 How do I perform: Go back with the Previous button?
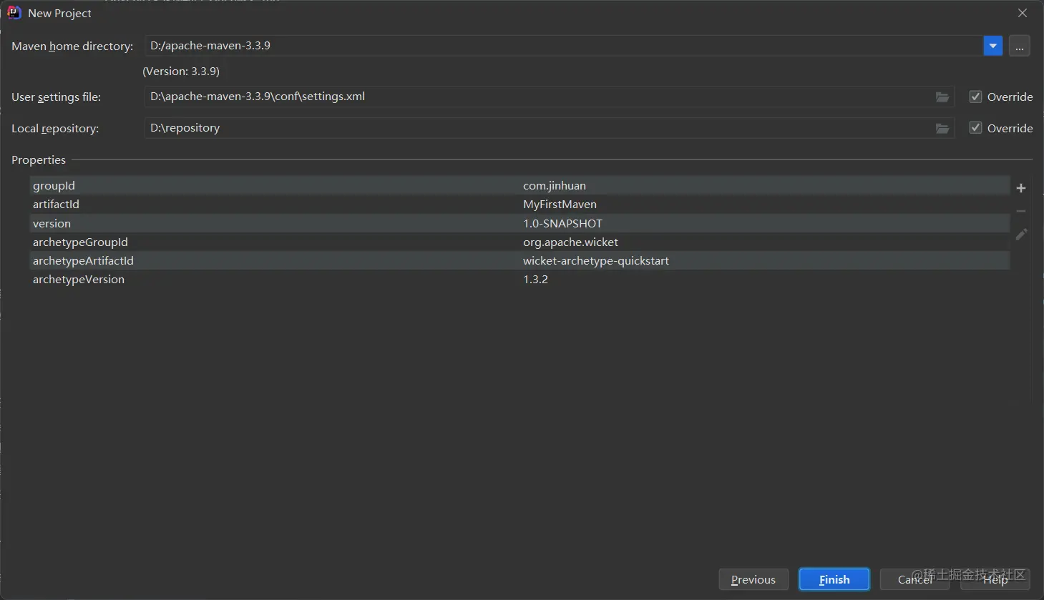(x=753, y=579)
